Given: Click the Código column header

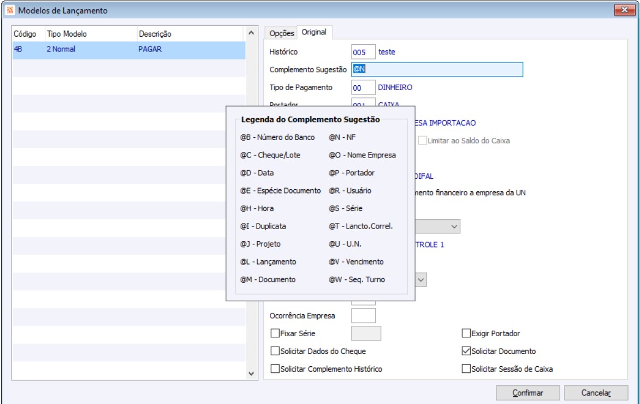Looking at the screenshot, I should click(28, 34).
